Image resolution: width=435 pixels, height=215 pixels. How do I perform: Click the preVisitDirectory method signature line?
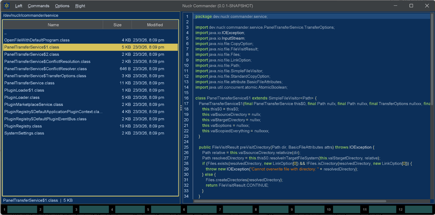(287, 147)
